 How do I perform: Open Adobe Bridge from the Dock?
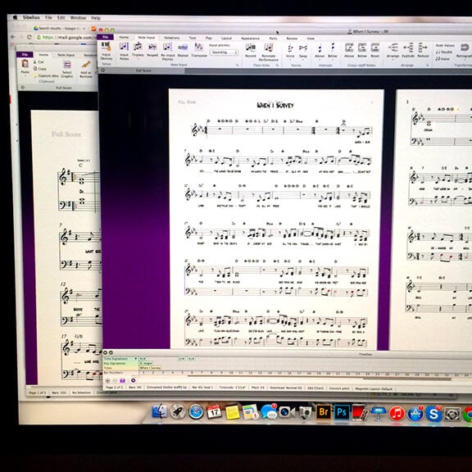tap(324, 412)
